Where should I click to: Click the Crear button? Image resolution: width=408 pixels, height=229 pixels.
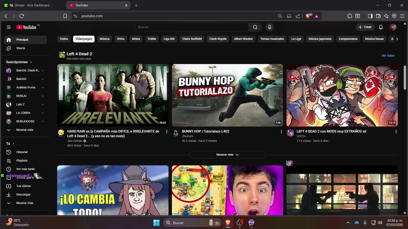[365, 27]
